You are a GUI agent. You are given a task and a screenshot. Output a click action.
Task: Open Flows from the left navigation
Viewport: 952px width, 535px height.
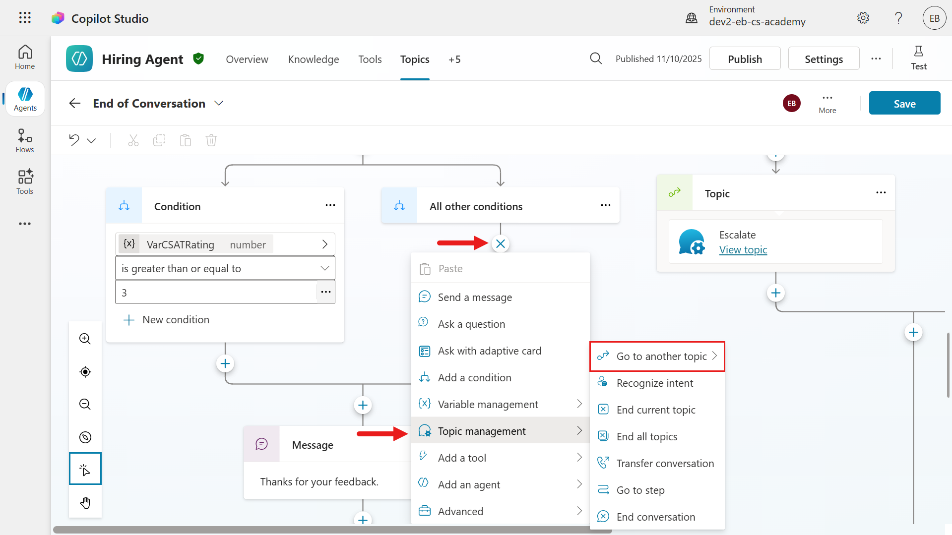(24, 140)
